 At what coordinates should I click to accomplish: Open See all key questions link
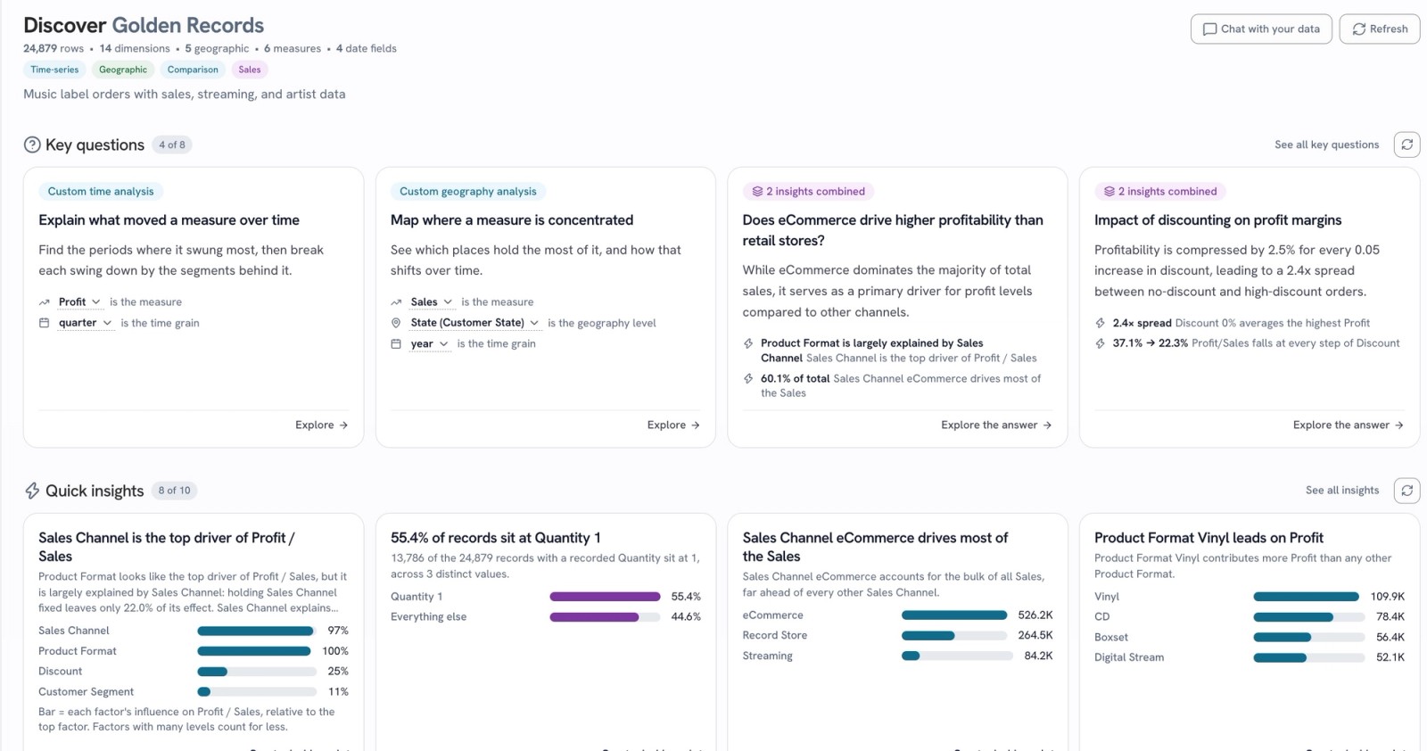1326,144
